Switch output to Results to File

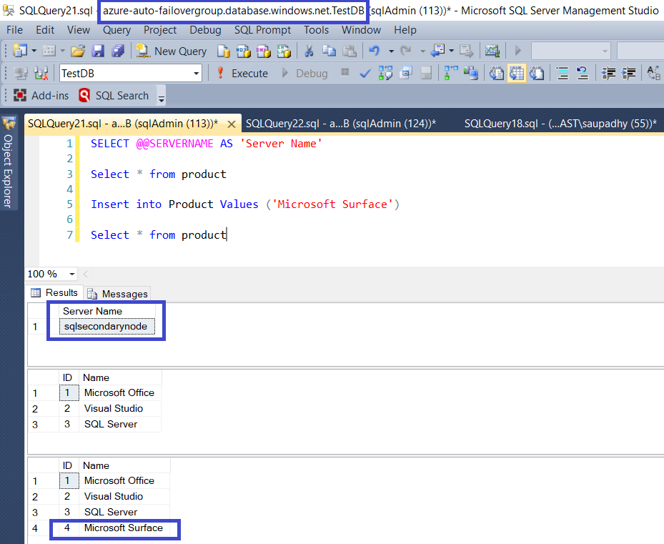(537, 74)
